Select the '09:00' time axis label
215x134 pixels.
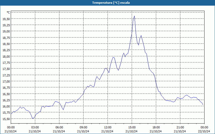(83, 127)
